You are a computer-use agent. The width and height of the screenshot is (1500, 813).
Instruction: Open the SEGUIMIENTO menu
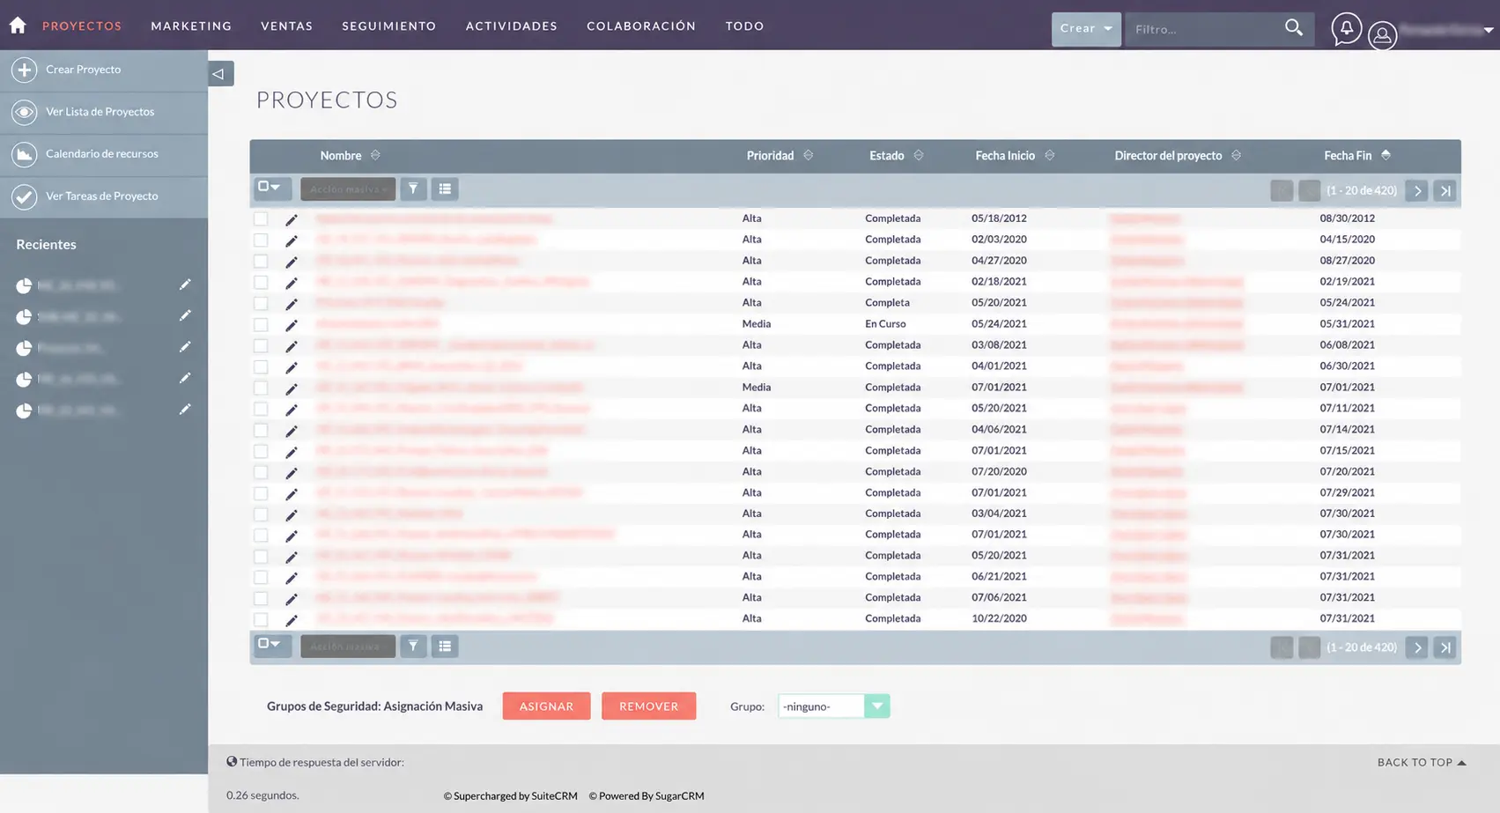pos(389,26)
